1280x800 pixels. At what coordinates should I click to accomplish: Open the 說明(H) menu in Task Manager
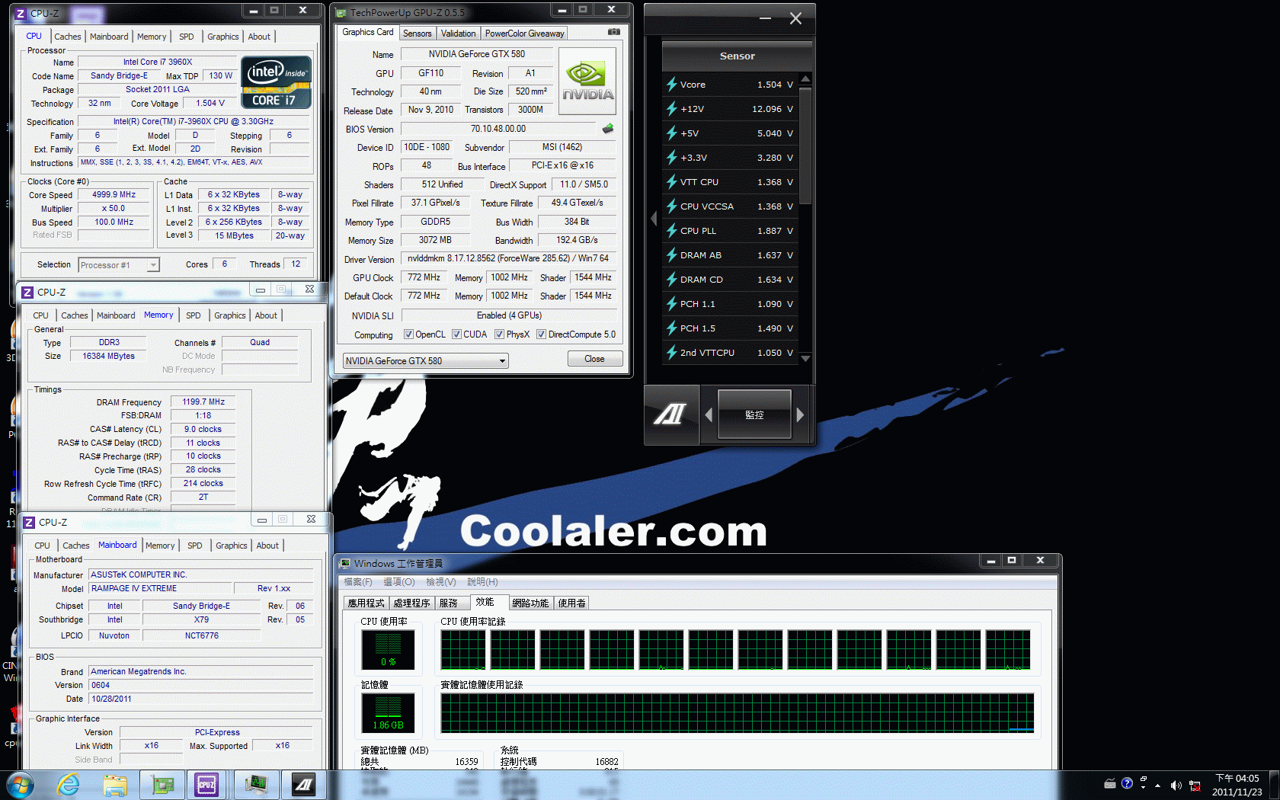482,582
